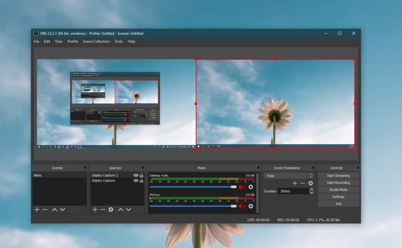Open the Scene Collection menu
402x248 pixels.
click(96, 41)
